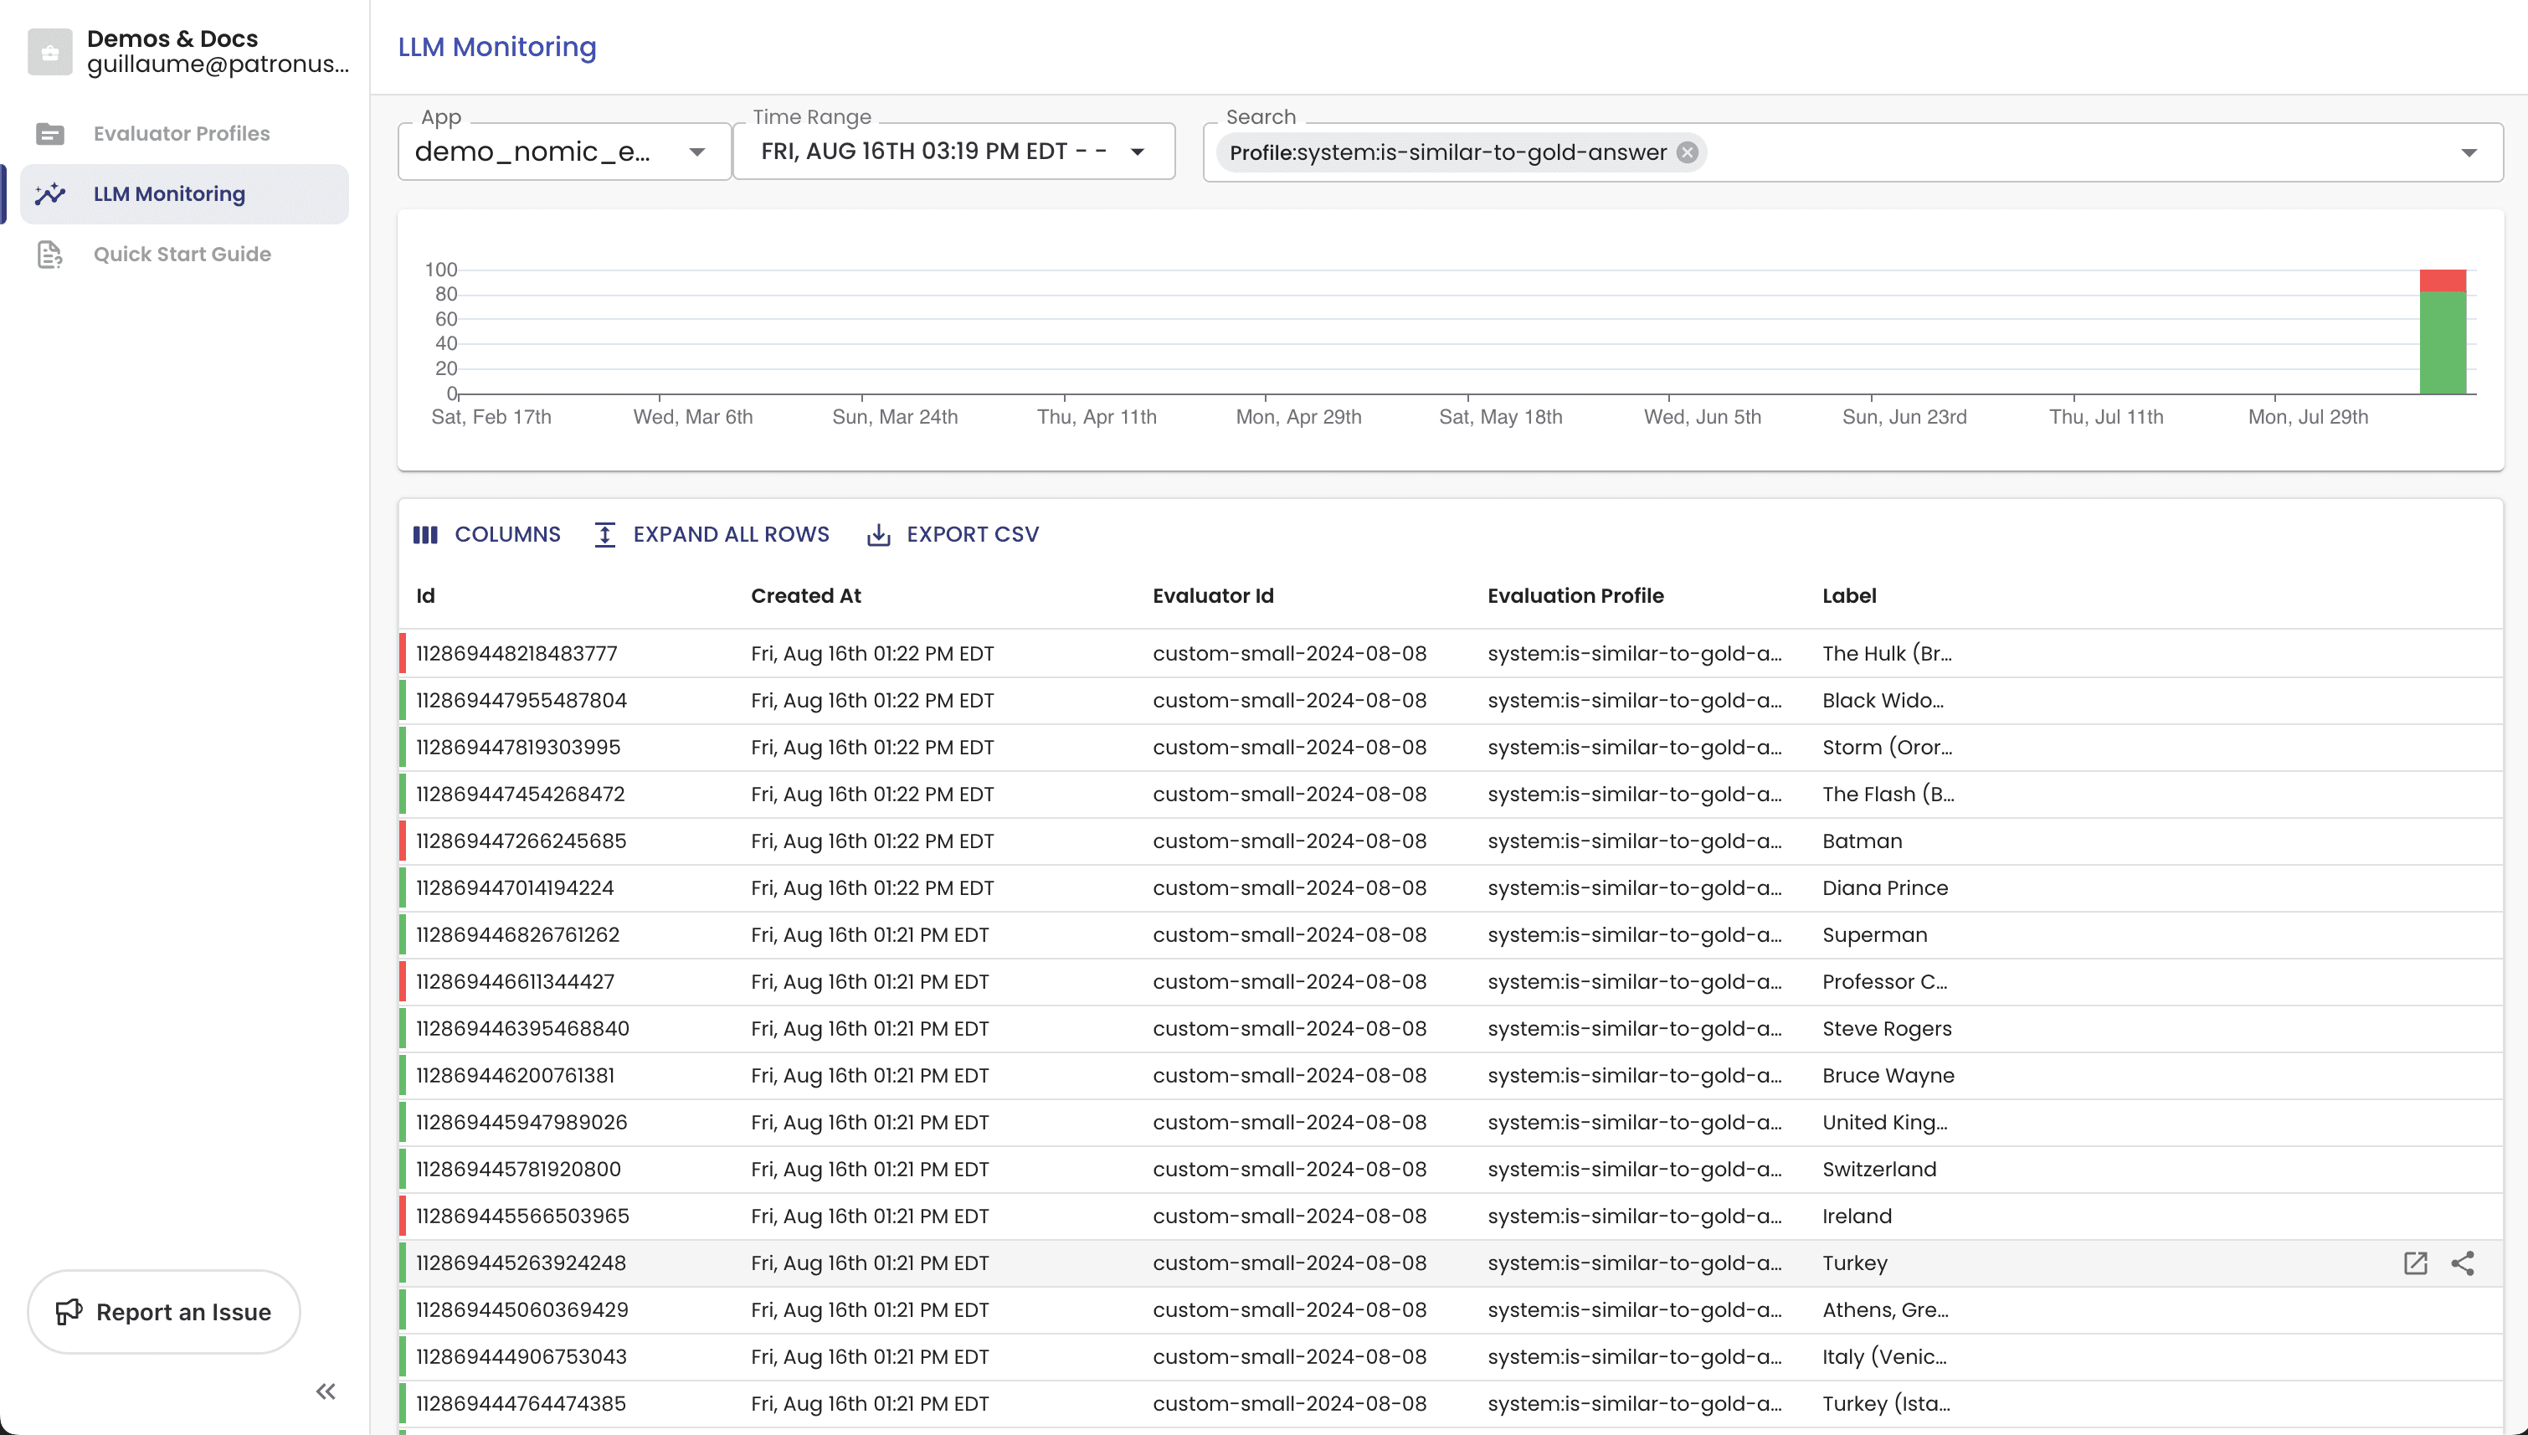Click the Diana Prince label cell

(1884, 887)
